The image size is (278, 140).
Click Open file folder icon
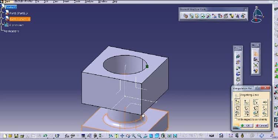pyautogui.click(x=10, y=136)
